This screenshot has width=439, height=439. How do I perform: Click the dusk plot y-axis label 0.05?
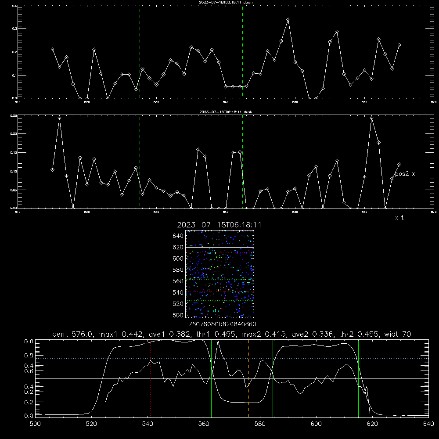14,190
